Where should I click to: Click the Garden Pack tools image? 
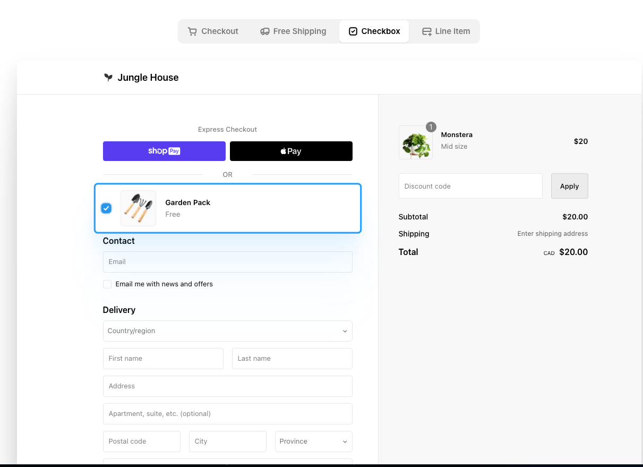pyautogui.click(x=138, y=208)
